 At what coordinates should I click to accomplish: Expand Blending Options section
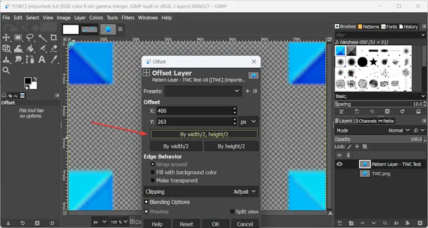pos(167,202)
